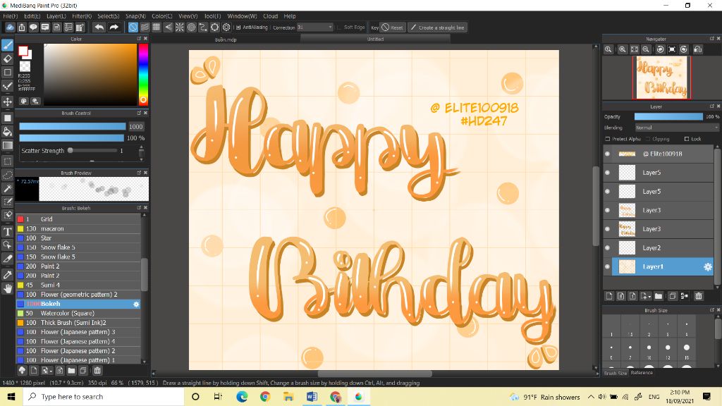
Task: Create new layer icon in Layer panel
Action: [x=608, y=296]
